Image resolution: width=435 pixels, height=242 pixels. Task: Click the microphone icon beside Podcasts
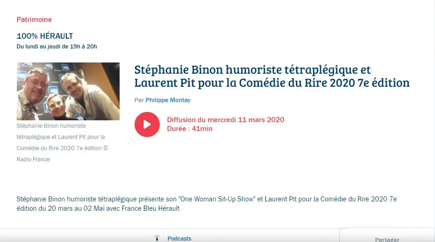(157, 238)
